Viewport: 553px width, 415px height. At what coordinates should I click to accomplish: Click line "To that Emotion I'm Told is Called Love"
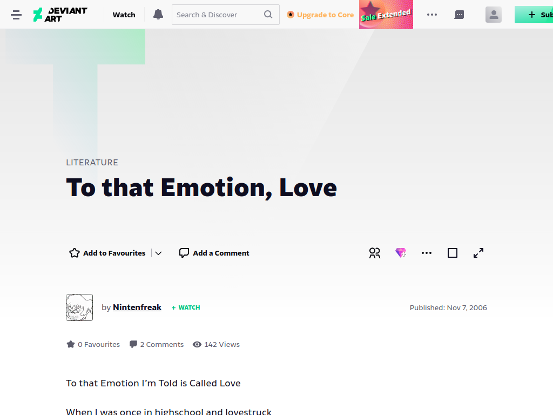coord(153,383)
